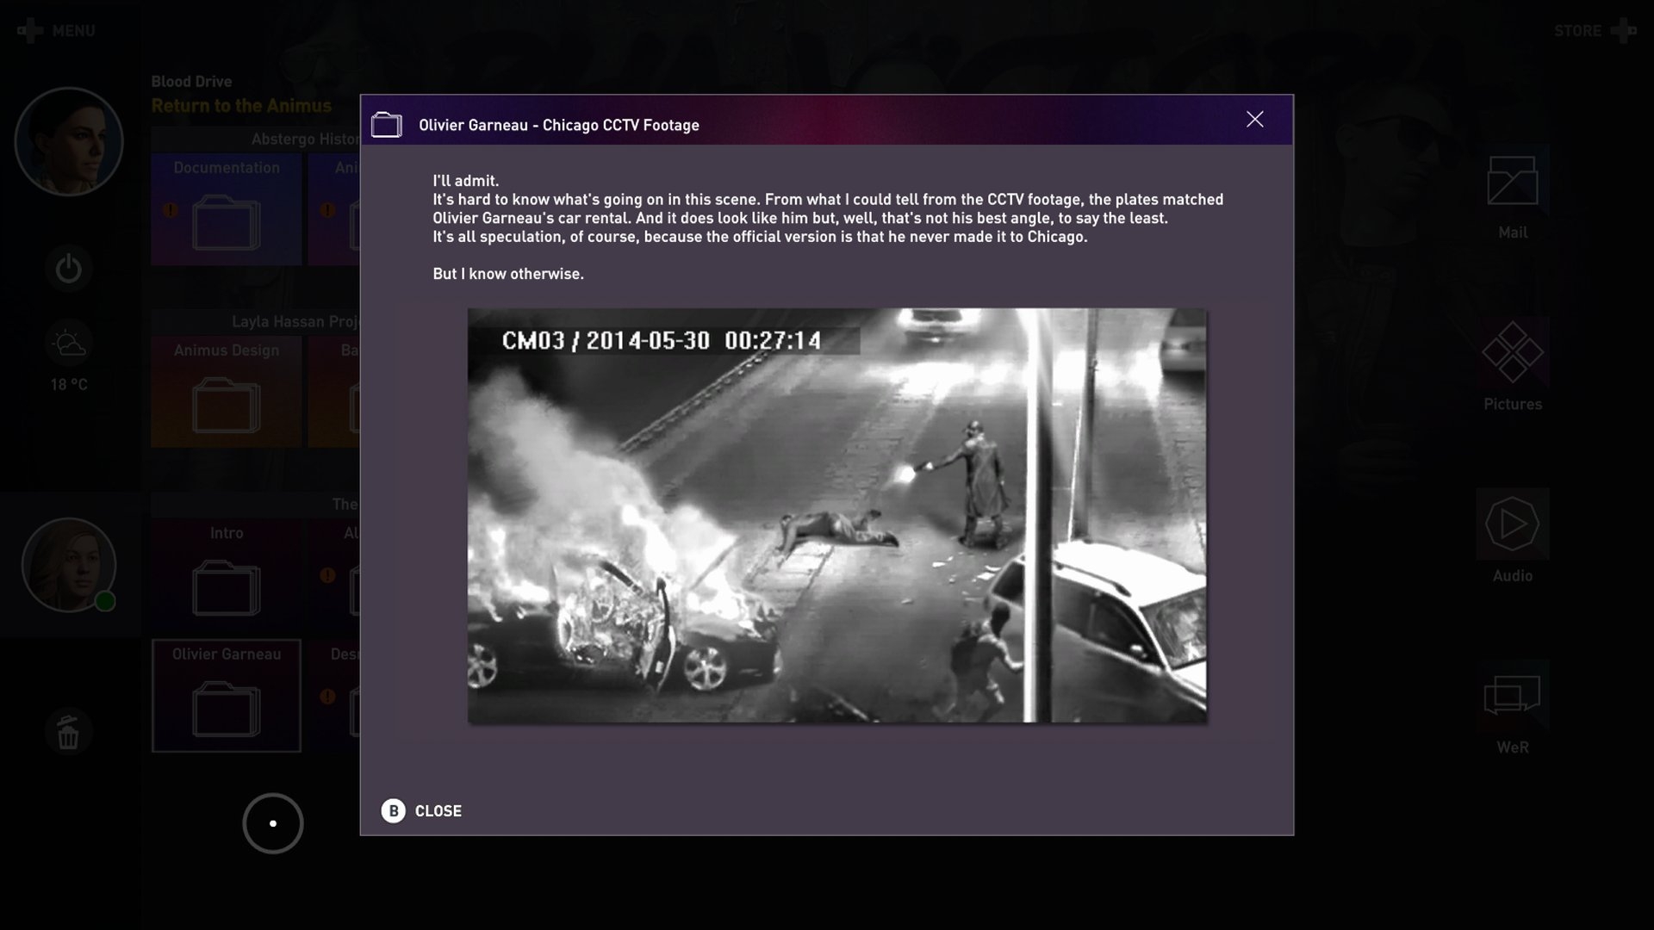The width and height of the screenshot is (1654, 930).
Task: Click the weather icon above 18 °C
Action: pyautogui.click(x=69, y=343)
